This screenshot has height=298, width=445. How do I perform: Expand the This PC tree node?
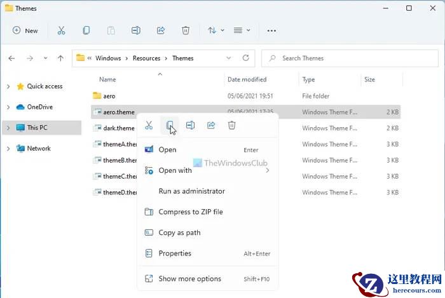[8, 128]
